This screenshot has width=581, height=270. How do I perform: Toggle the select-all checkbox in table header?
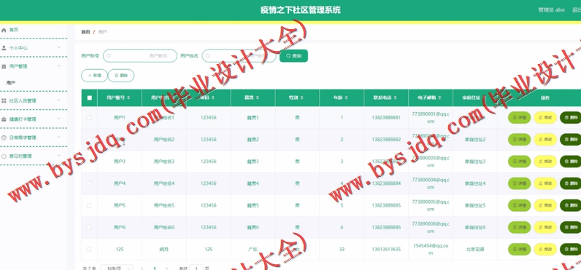[x=89, y=98]
